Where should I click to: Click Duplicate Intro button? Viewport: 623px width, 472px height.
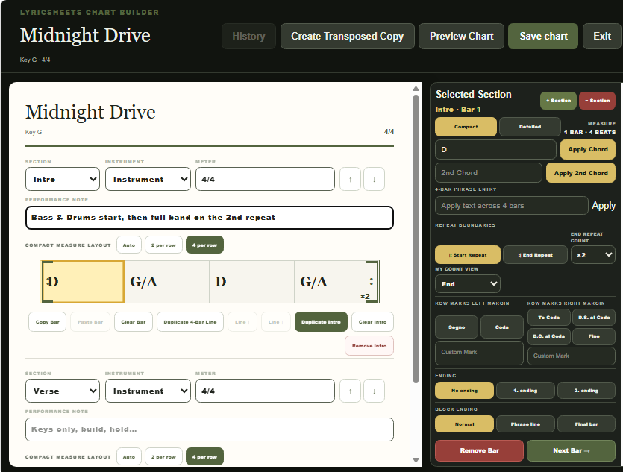(x=321, y=322)
